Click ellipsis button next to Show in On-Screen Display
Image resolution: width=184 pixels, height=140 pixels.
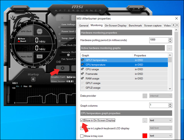tap(145, 120)
